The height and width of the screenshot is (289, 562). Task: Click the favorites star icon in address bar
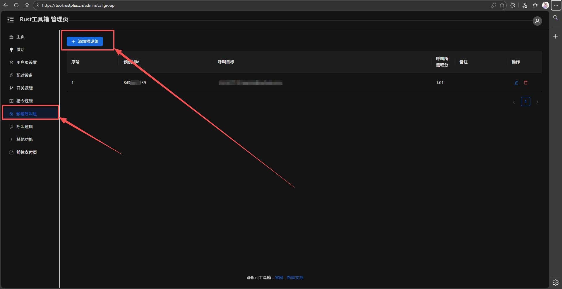click(502, 5)
